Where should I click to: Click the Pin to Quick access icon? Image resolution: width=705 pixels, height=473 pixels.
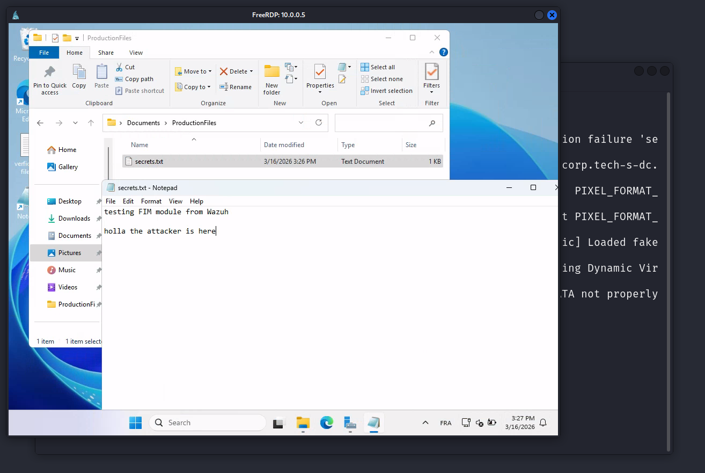(50, 72)
